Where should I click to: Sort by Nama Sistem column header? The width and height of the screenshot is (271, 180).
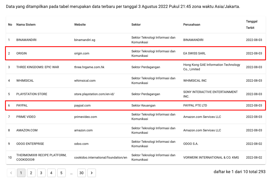26,25
